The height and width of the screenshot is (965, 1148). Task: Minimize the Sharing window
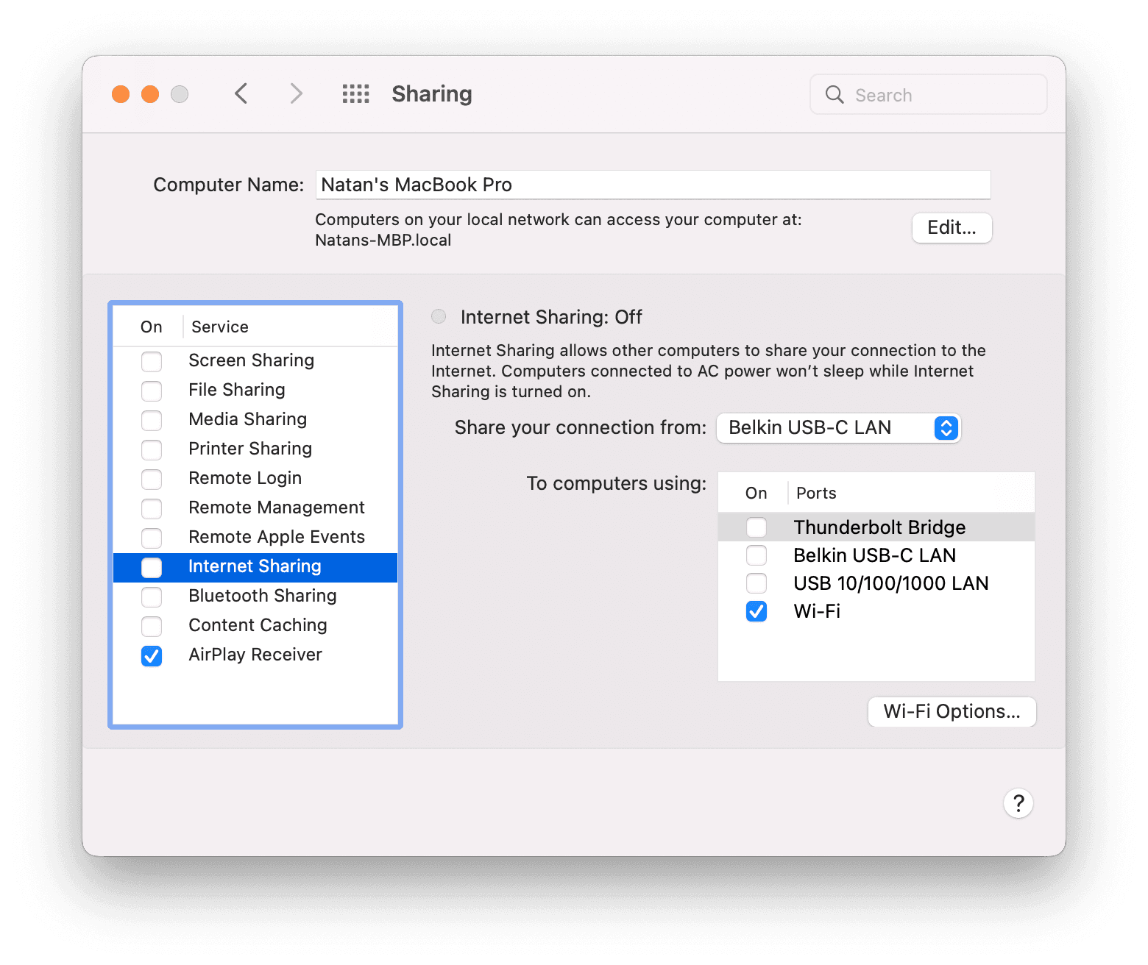tap(150, 94)
